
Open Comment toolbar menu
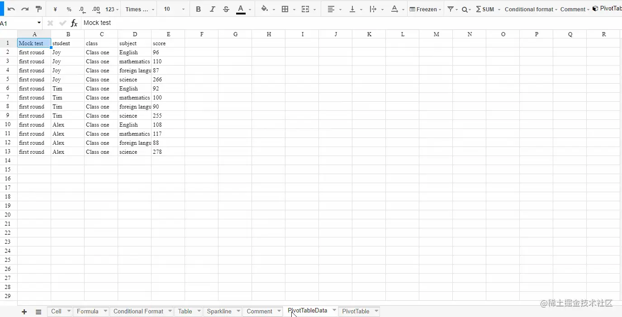pos(575,9)
